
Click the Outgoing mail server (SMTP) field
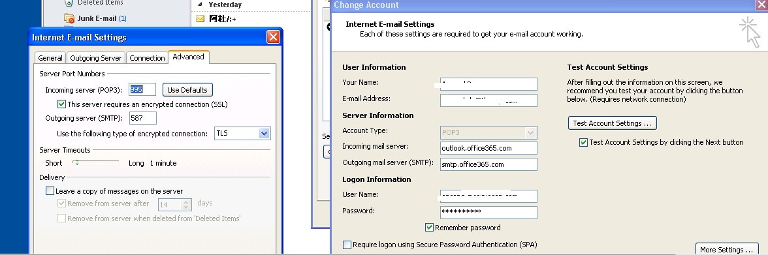coord(488,164)
